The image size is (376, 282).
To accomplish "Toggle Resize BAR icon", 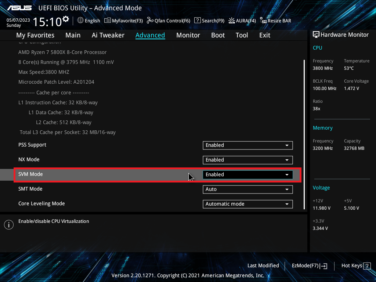I will click(263, 21).
